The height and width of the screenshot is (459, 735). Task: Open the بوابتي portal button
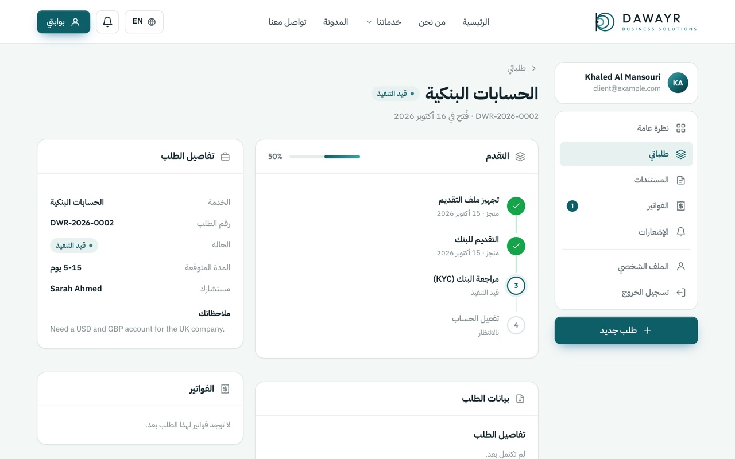point(64,22)
